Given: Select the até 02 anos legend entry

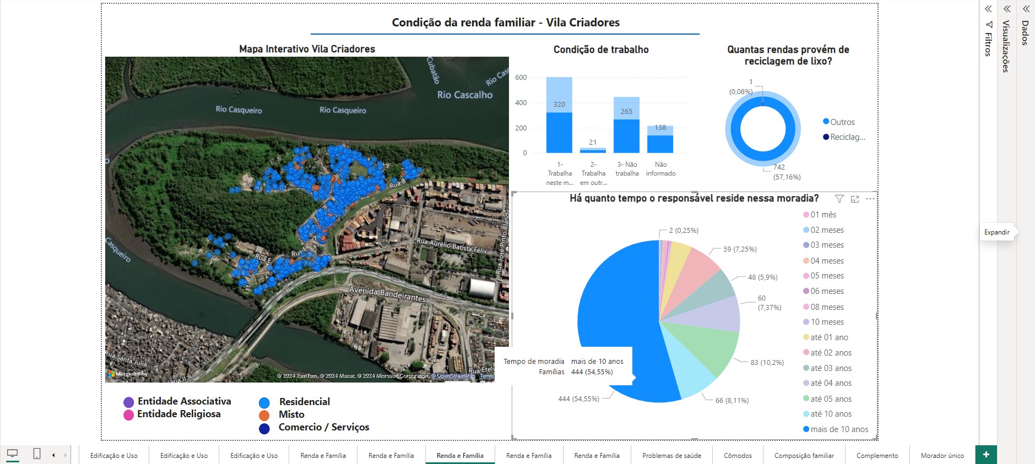Looking at the screenshot, I should click(x=827, y=353).
